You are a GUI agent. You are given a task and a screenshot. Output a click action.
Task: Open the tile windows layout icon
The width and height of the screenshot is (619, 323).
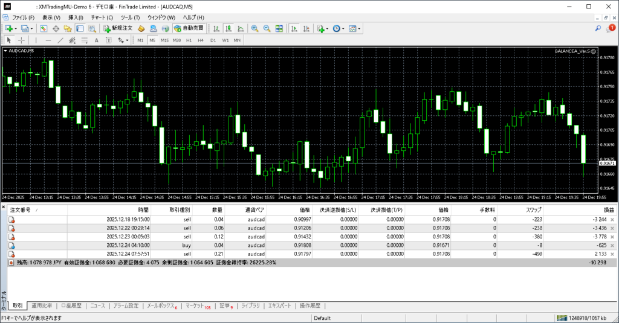tap(279, 28)
